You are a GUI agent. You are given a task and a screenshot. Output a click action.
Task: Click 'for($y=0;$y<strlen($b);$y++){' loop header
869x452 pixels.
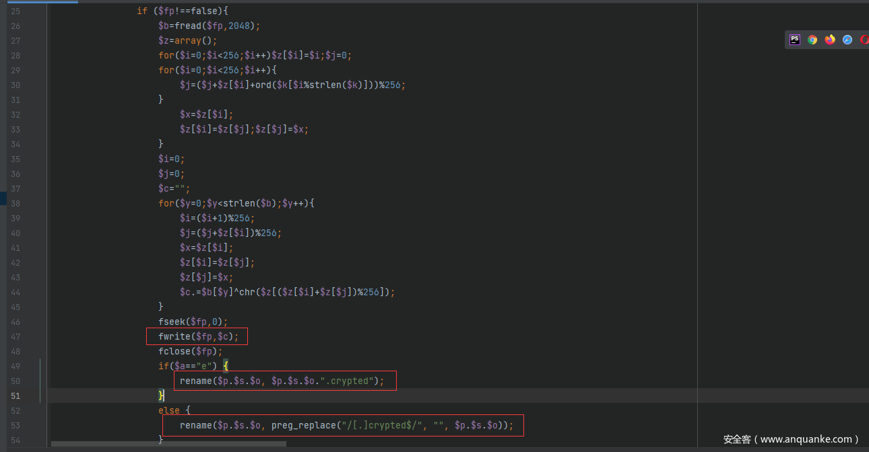236,203
